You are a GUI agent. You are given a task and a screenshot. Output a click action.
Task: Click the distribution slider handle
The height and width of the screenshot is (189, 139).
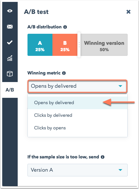[x=79, y=45]
